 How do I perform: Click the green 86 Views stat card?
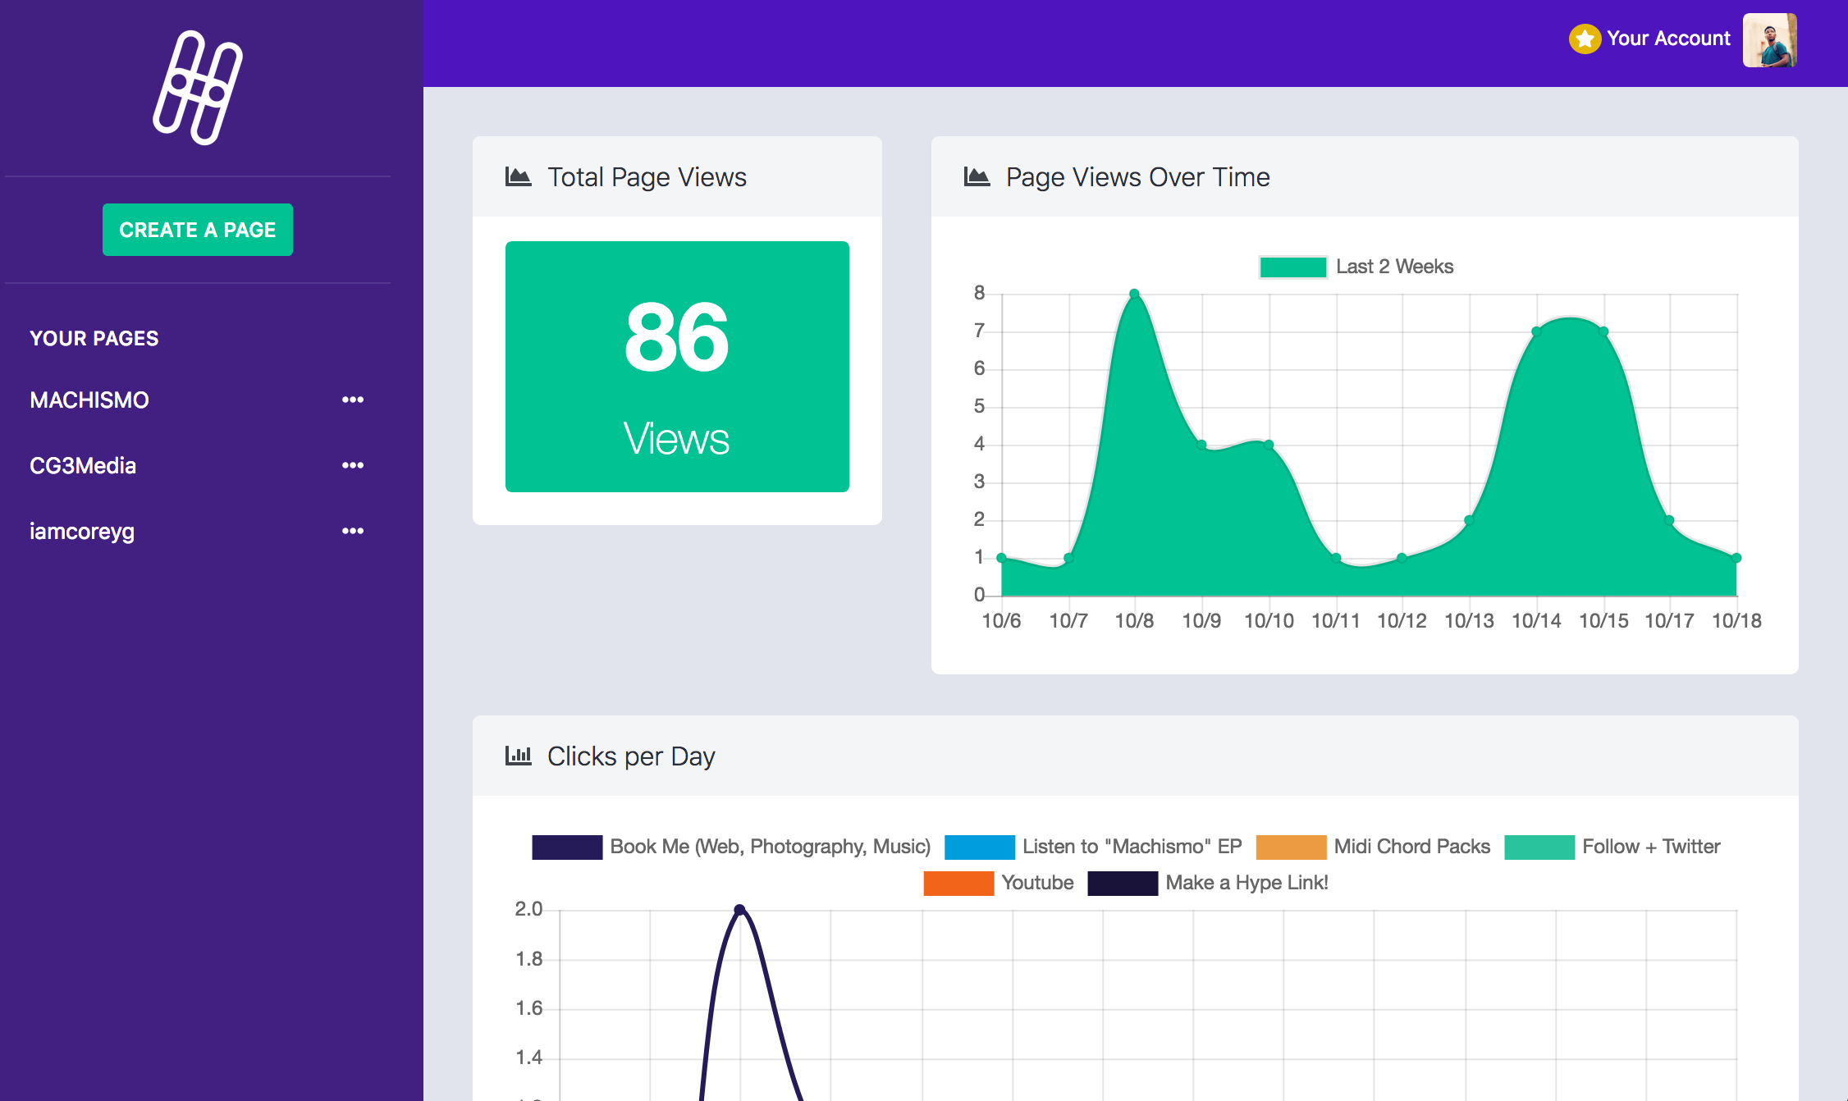click(x=677, y=366)
